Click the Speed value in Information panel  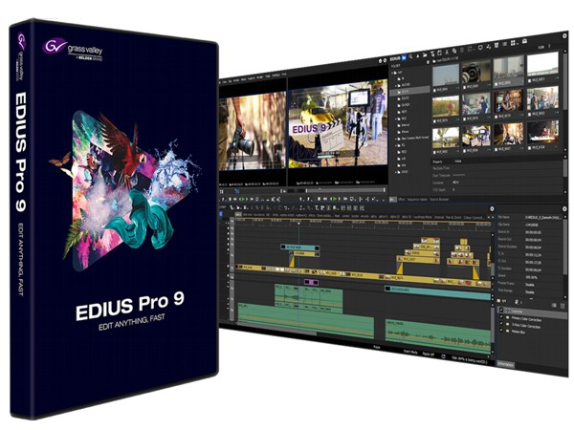coord(532,277)
